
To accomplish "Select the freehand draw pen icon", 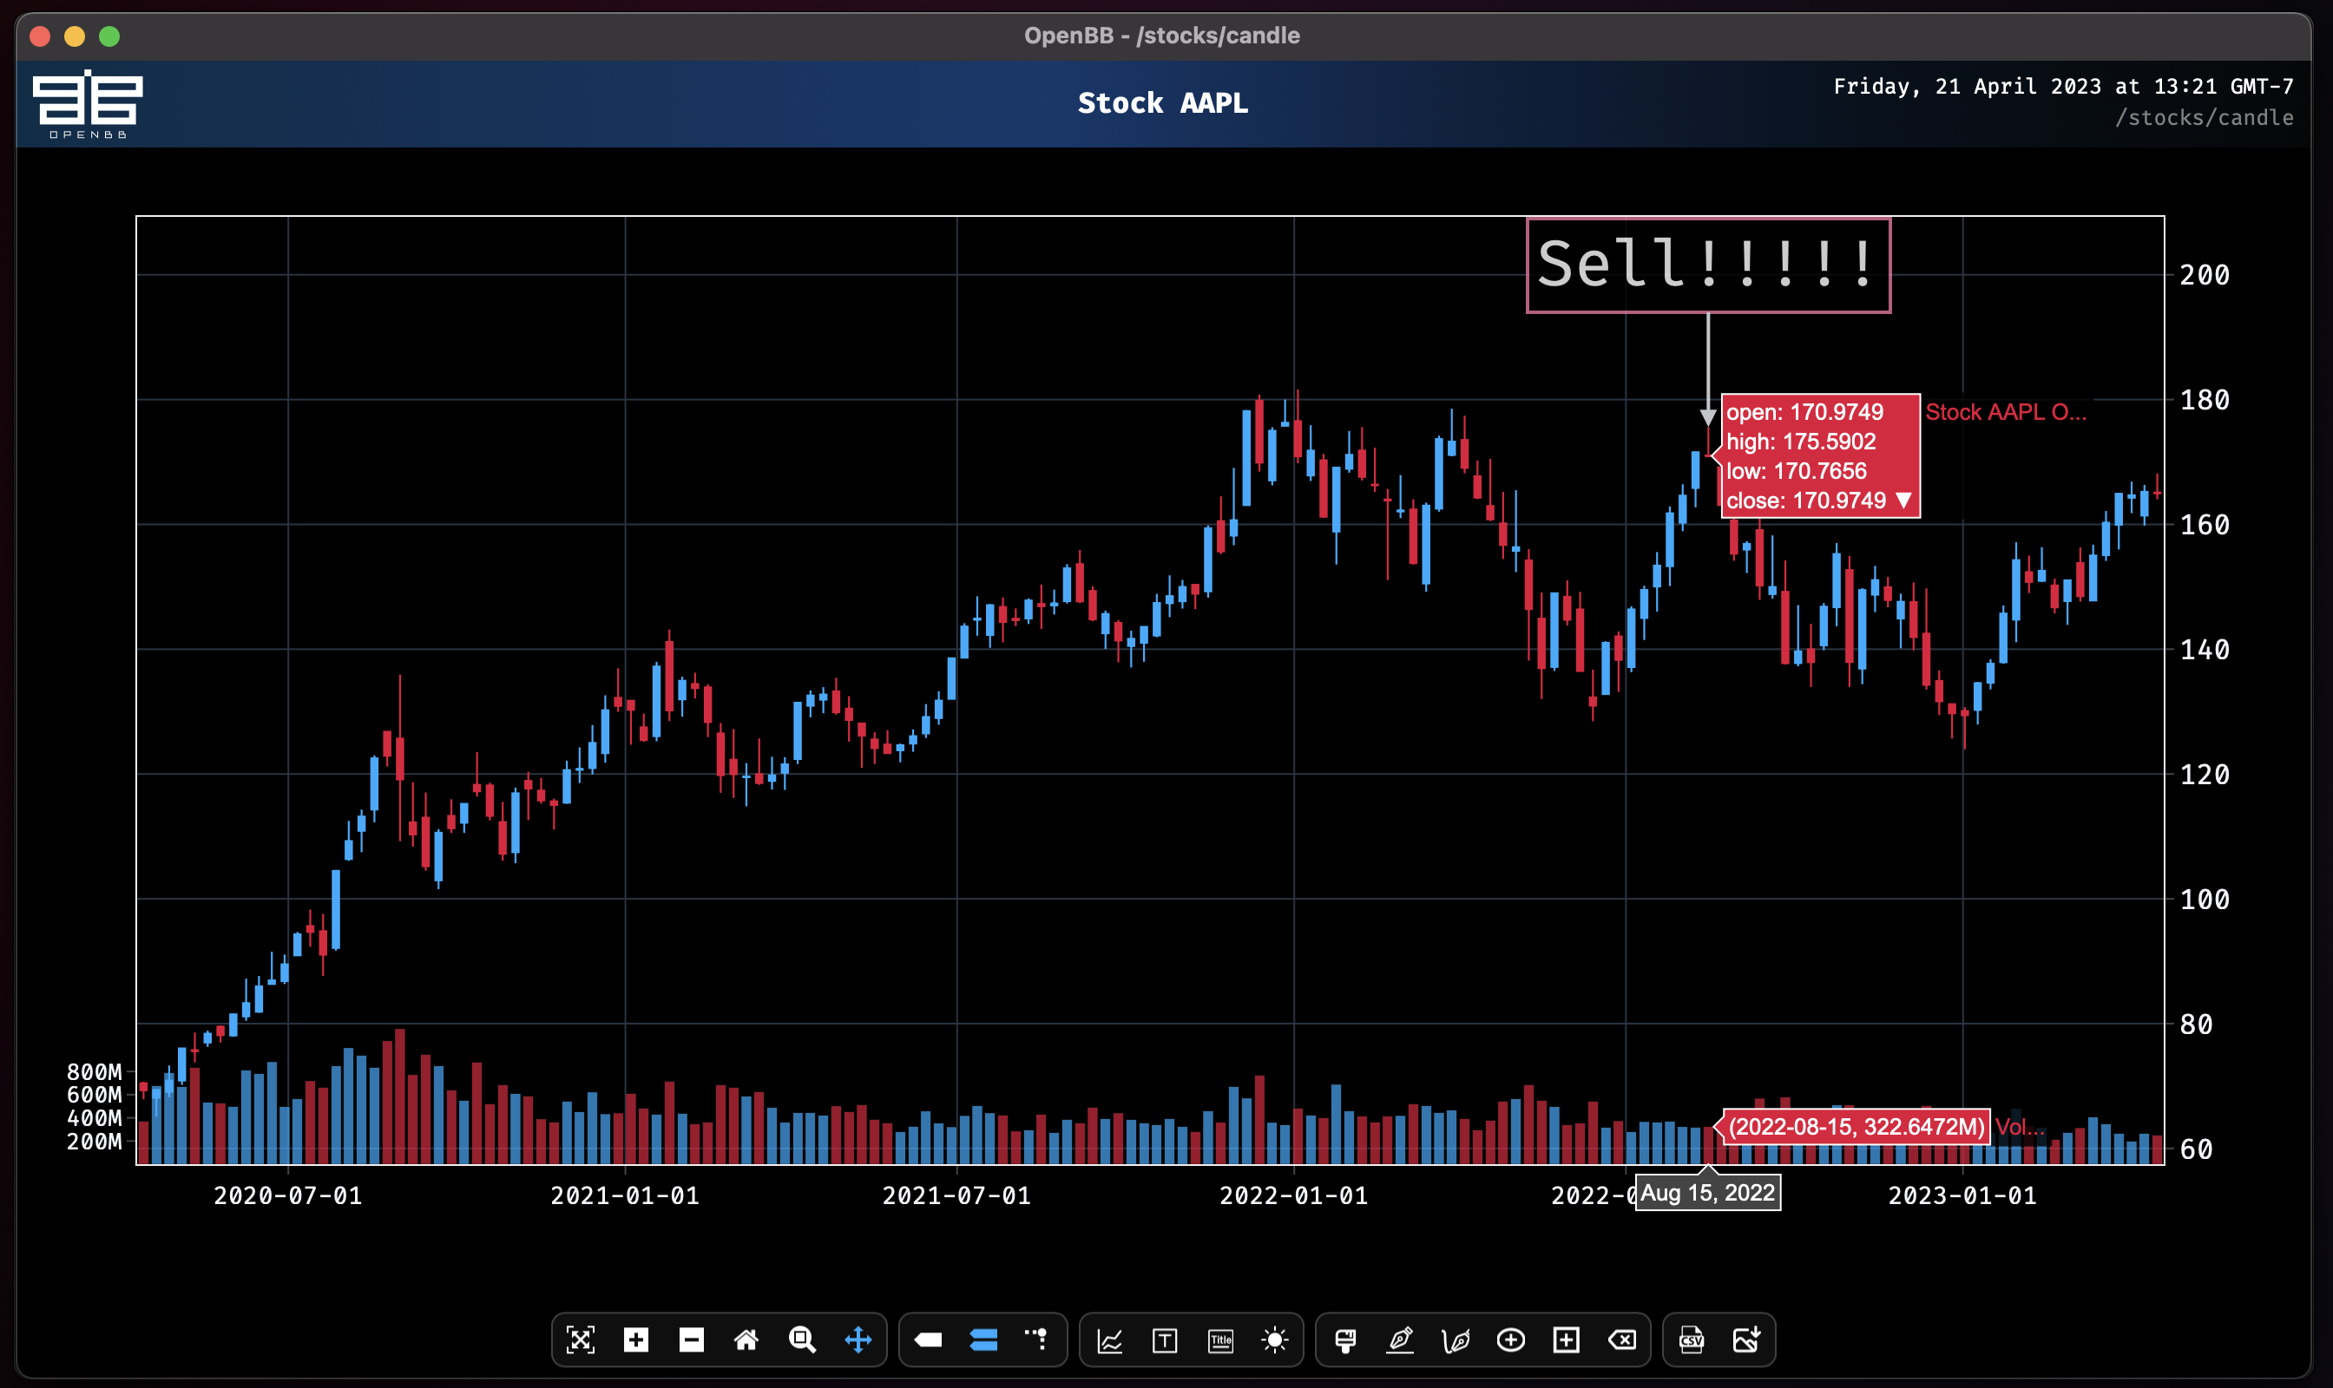I will [x=1456, y=1340].
